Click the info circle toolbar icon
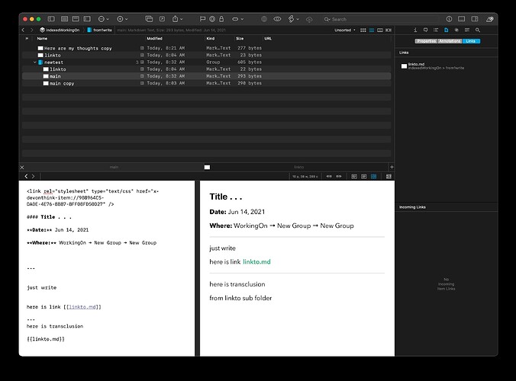 click(x=449, y=19)
